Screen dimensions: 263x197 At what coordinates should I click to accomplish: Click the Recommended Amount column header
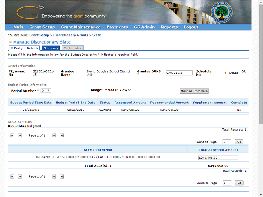tap(169, 103)
